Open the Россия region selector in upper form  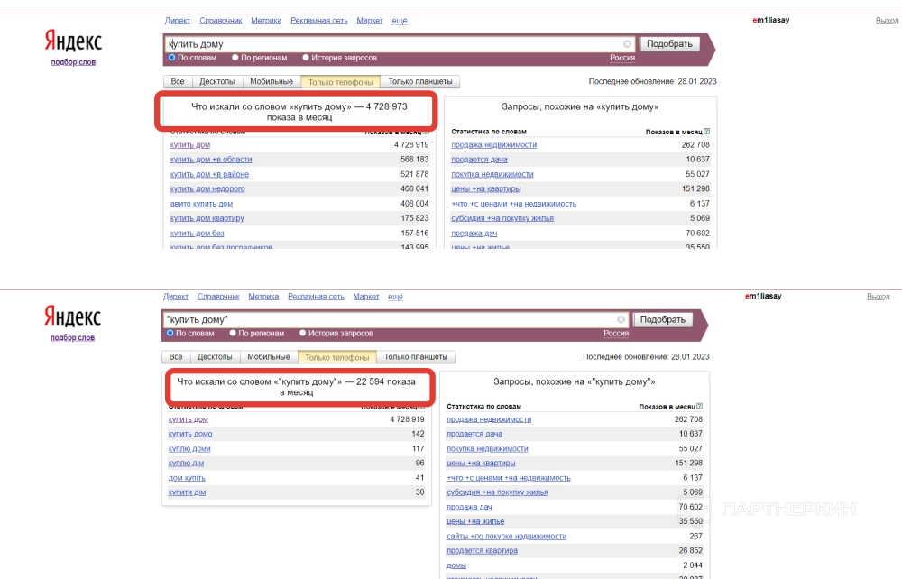click(621, 58)
